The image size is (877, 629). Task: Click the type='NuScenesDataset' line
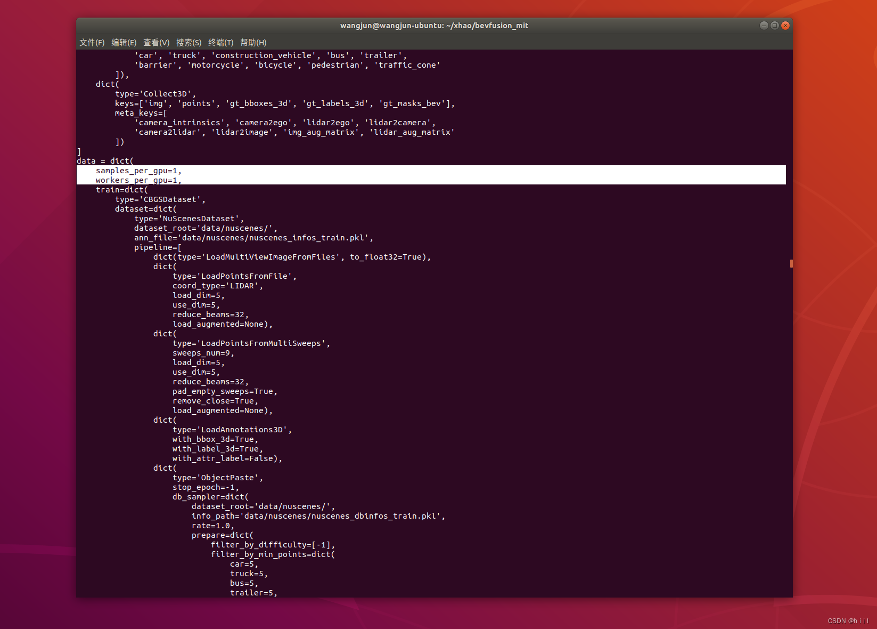[189, 219]
